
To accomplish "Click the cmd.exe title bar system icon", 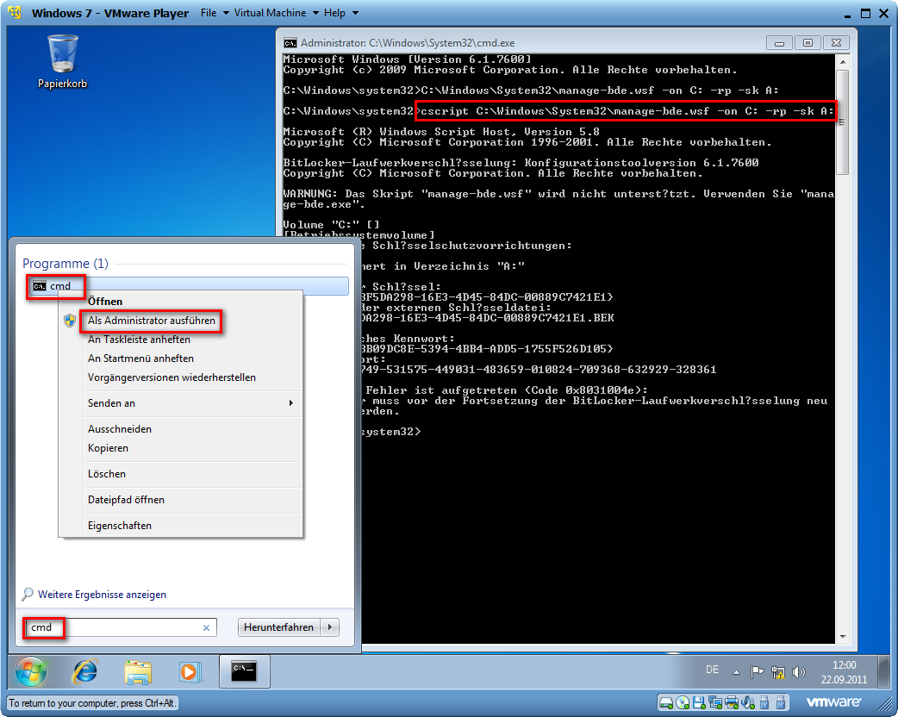I will point(290,43).
